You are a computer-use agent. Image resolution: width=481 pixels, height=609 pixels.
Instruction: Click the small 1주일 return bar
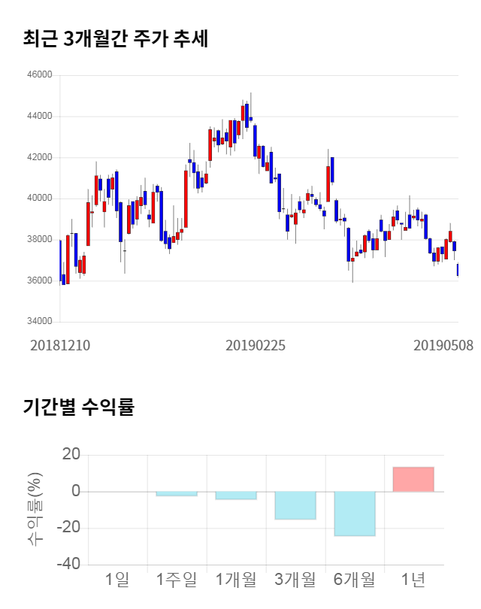177,494
